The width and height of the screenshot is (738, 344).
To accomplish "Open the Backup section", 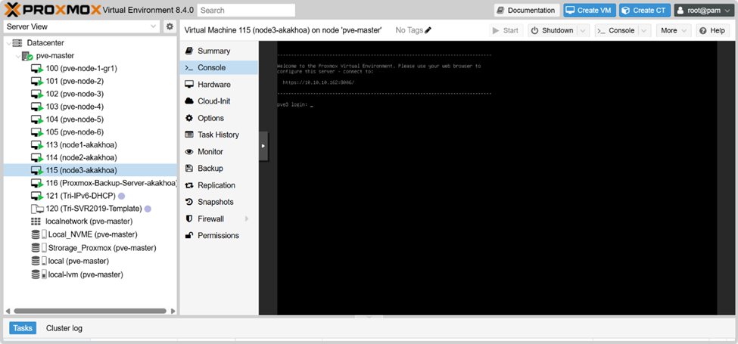I will (210, 169).
